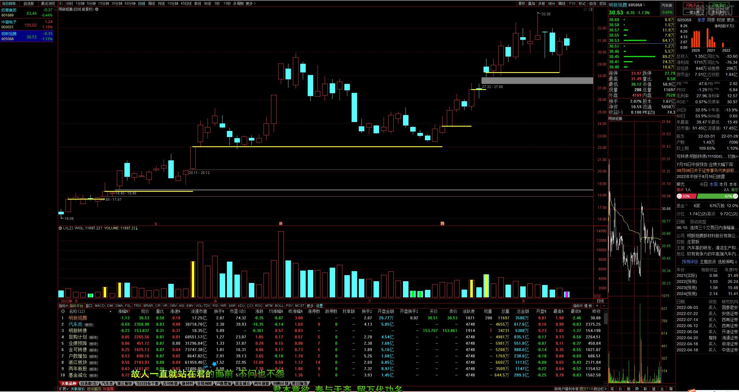
Task: Click the 筹 button in the bottom toolbar
Action: click(x=671, y=389)
